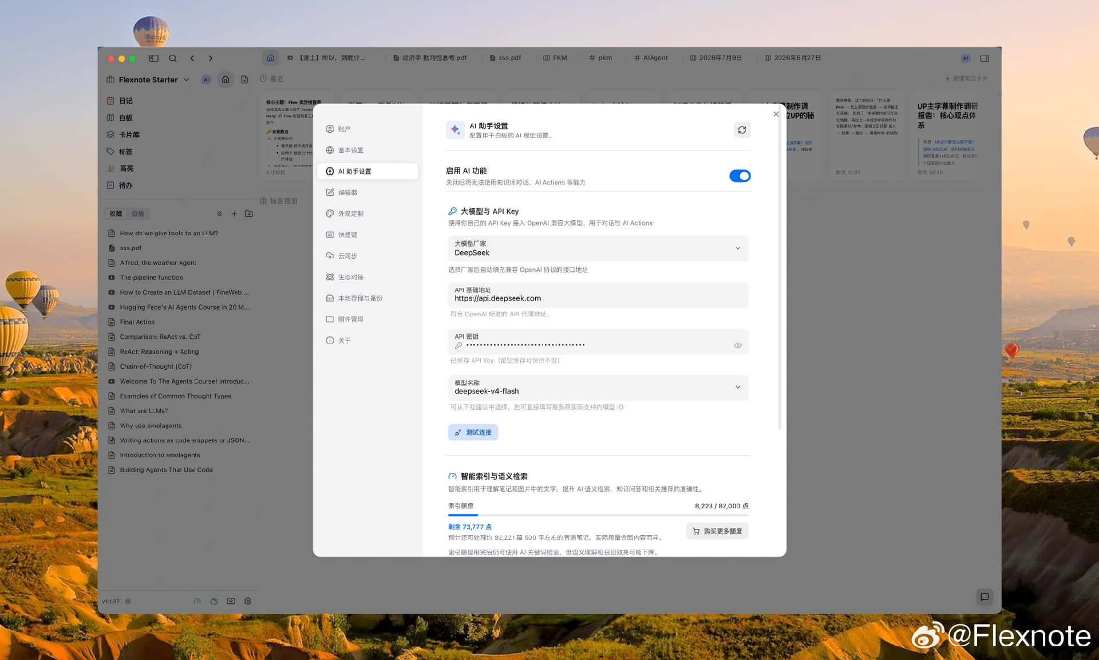The height and width of the screenshot is (660, 1099).
Task: Close the settings dialog
Action: (776, 114)
